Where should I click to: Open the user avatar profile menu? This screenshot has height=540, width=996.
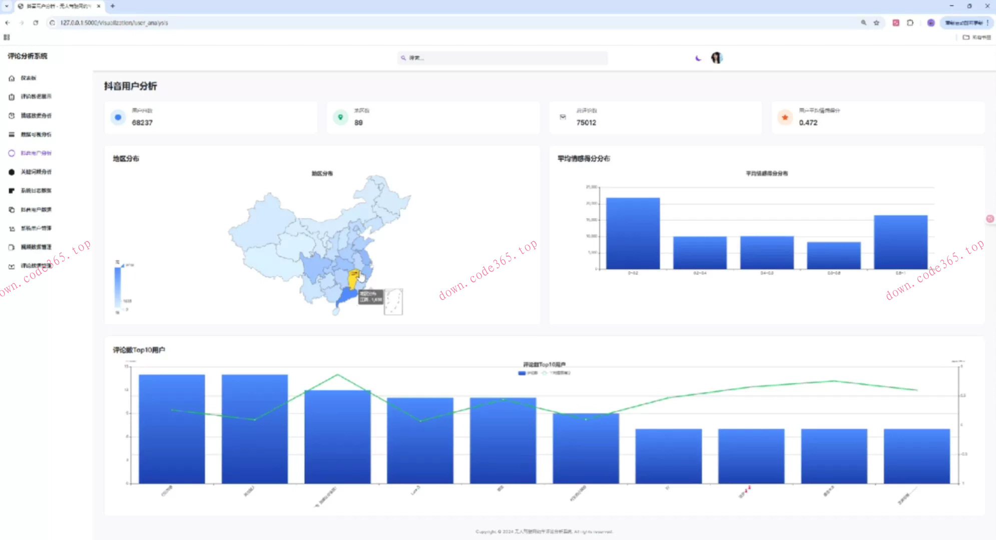pyautogui.click(x=717, y=58)
